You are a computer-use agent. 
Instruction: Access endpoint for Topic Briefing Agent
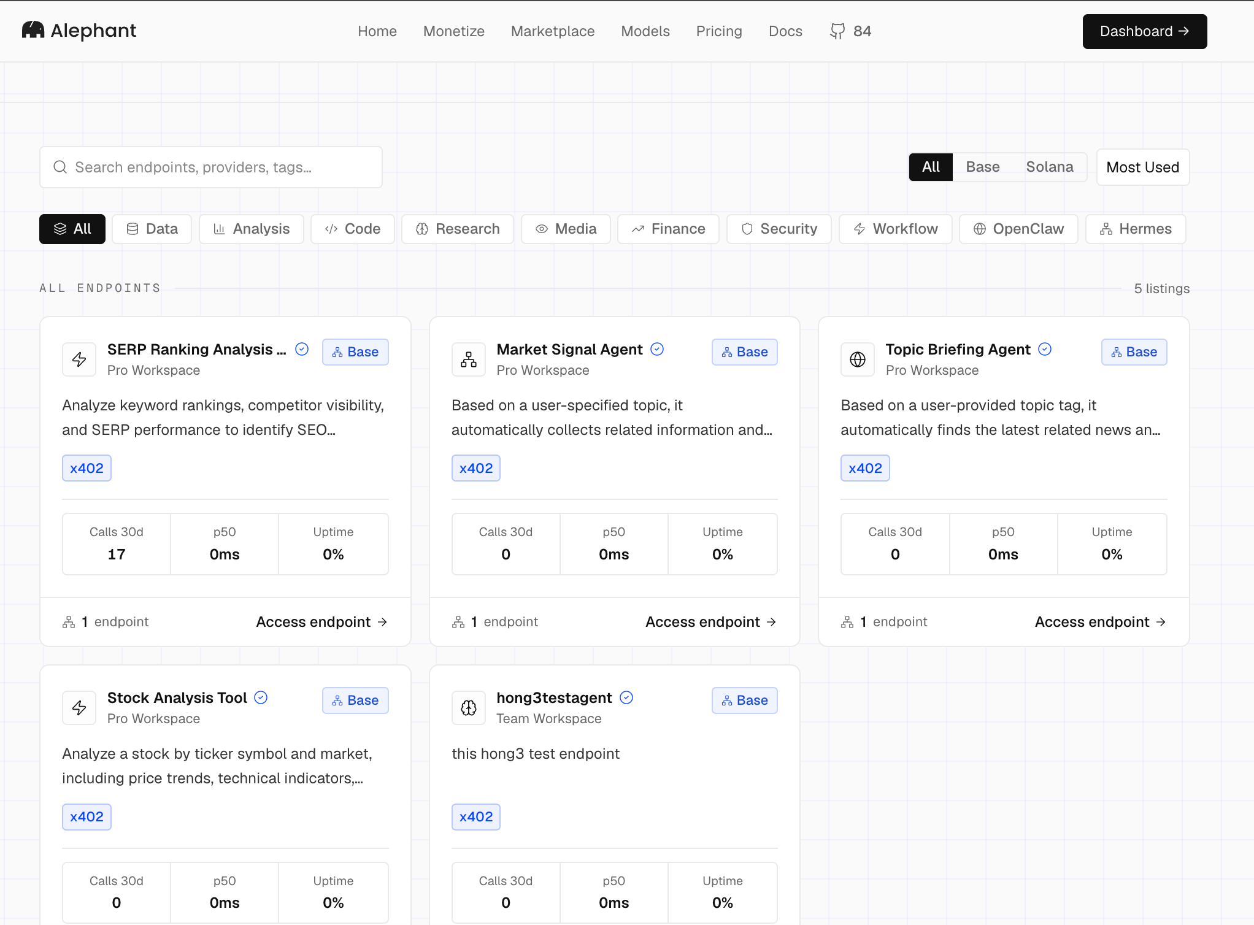tap(1101, 622)
